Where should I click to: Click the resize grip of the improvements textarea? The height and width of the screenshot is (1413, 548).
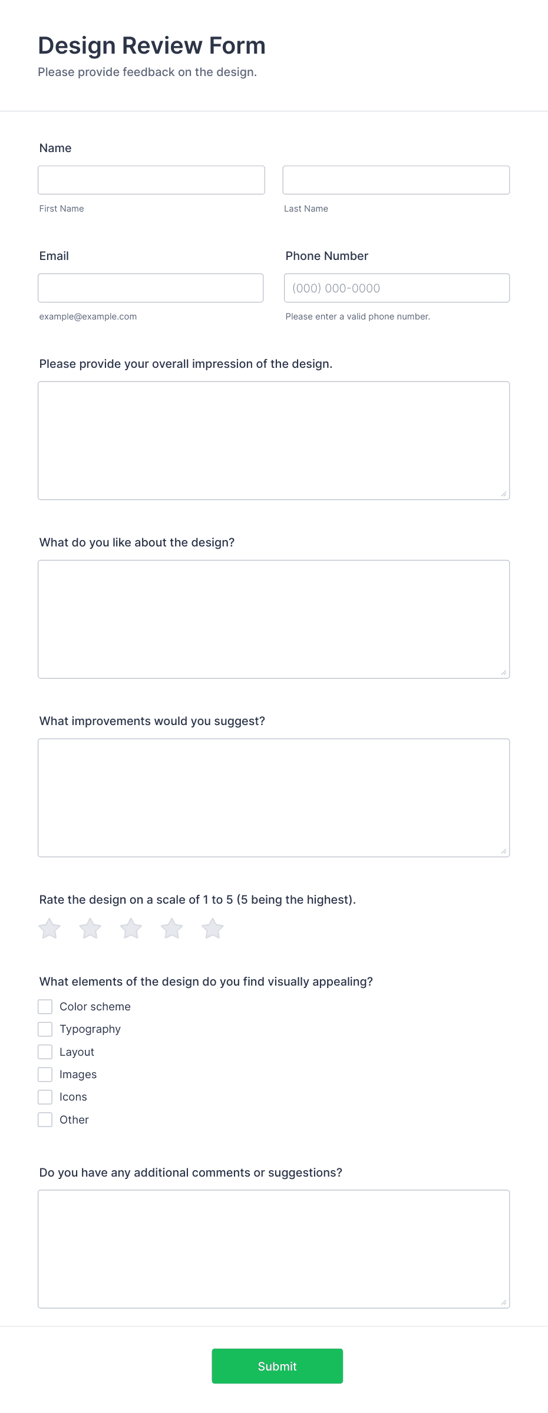[x=504, y=851]
